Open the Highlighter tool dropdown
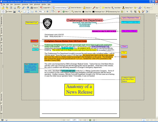This screenshot has height=122, width=158. [137, 8]
